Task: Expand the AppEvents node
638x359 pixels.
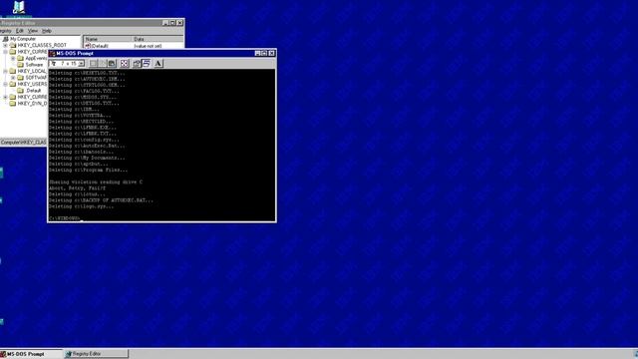Action: tap(13, 58)
